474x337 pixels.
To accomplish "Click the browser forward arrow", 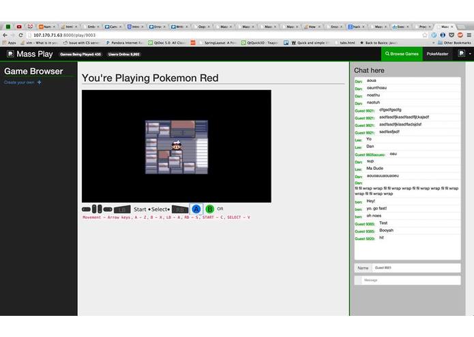I will point(13,35).
